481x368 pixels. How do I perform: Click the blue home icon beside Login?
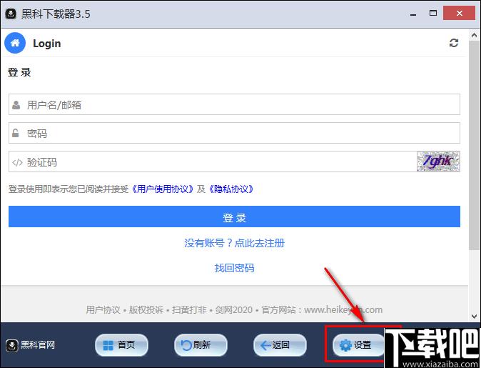point(15,43)
